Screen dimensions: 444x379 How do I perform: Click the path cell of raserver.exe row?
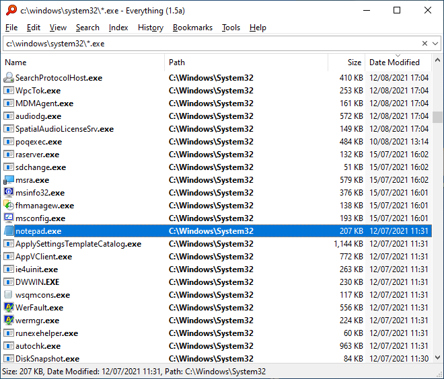(246, 155)
